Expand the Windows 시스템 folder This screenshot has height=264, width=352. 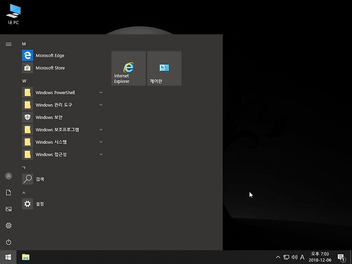63,142
